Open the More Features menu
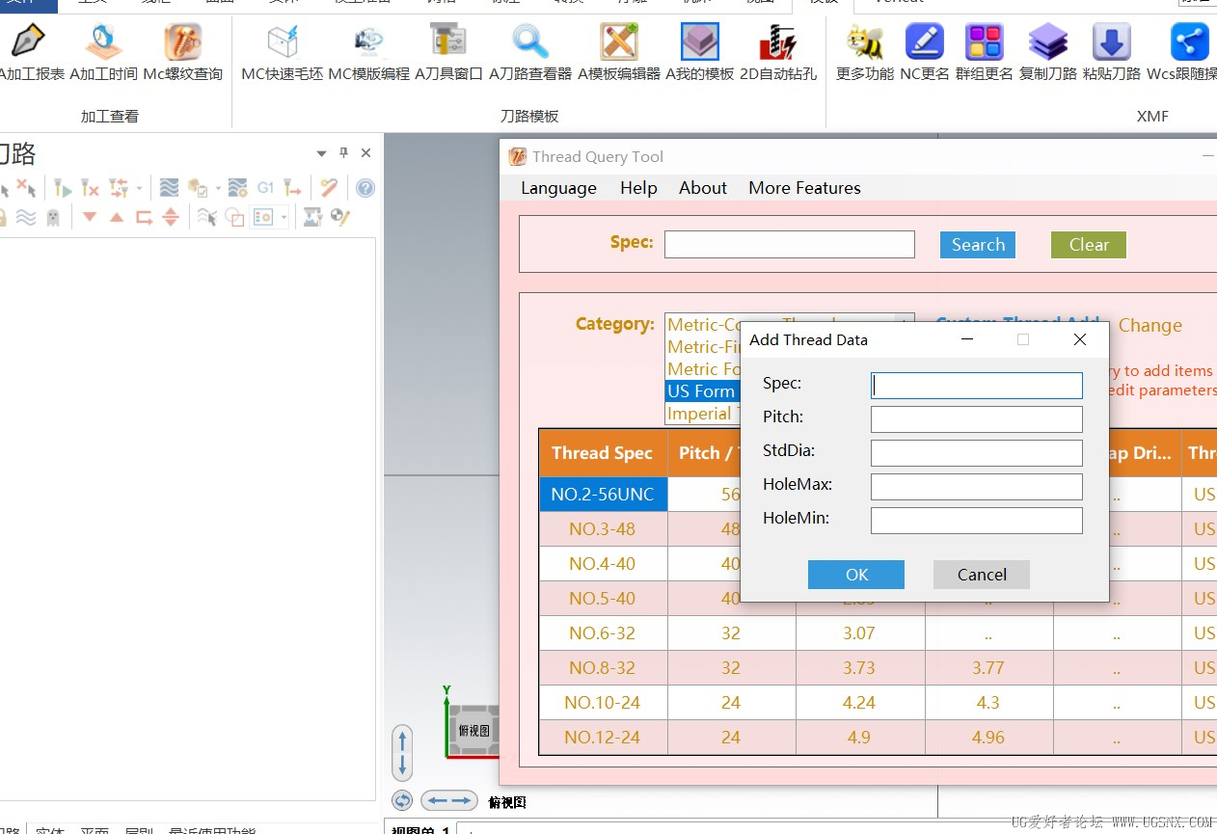 [x=804, y=188]
